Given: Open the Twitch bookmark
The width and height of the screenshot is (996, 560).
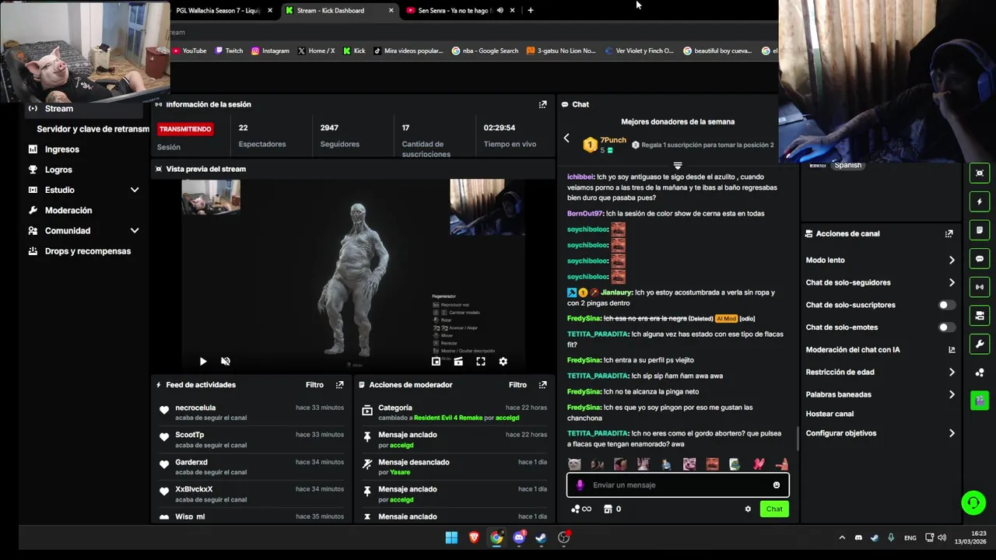Looking at the screenshot, I should pyautogui.click(x=230, y=51).
